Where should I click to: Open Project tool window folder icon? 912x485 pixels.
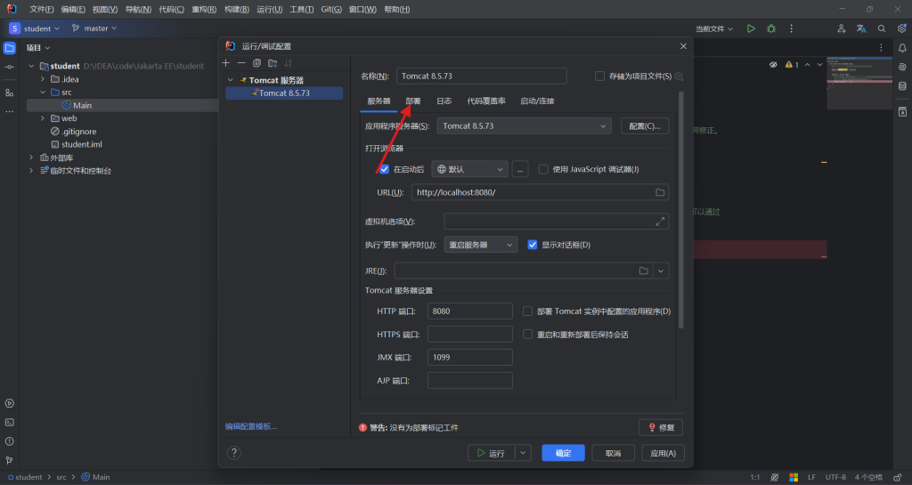[x=9, y=48]
